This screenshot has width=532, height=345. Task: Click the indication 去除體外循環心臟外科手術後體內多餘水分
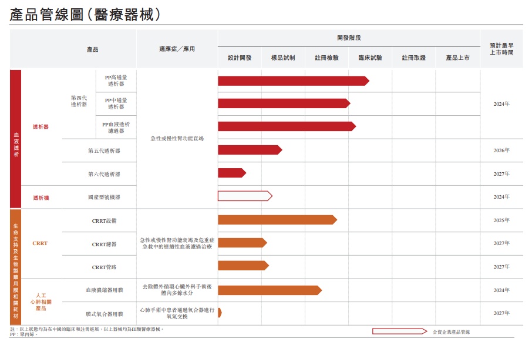pos(177,290)
